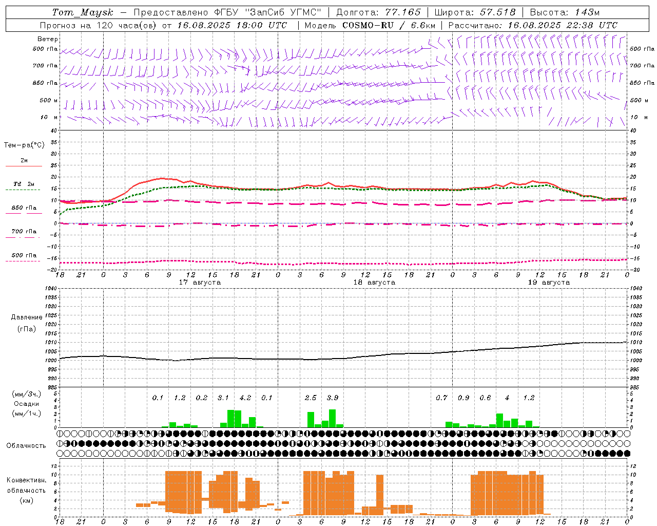The image size is (657, 526).
Task: Click the (мм/1ч.) precipitation unit label
Action: [x=27, y=414]
